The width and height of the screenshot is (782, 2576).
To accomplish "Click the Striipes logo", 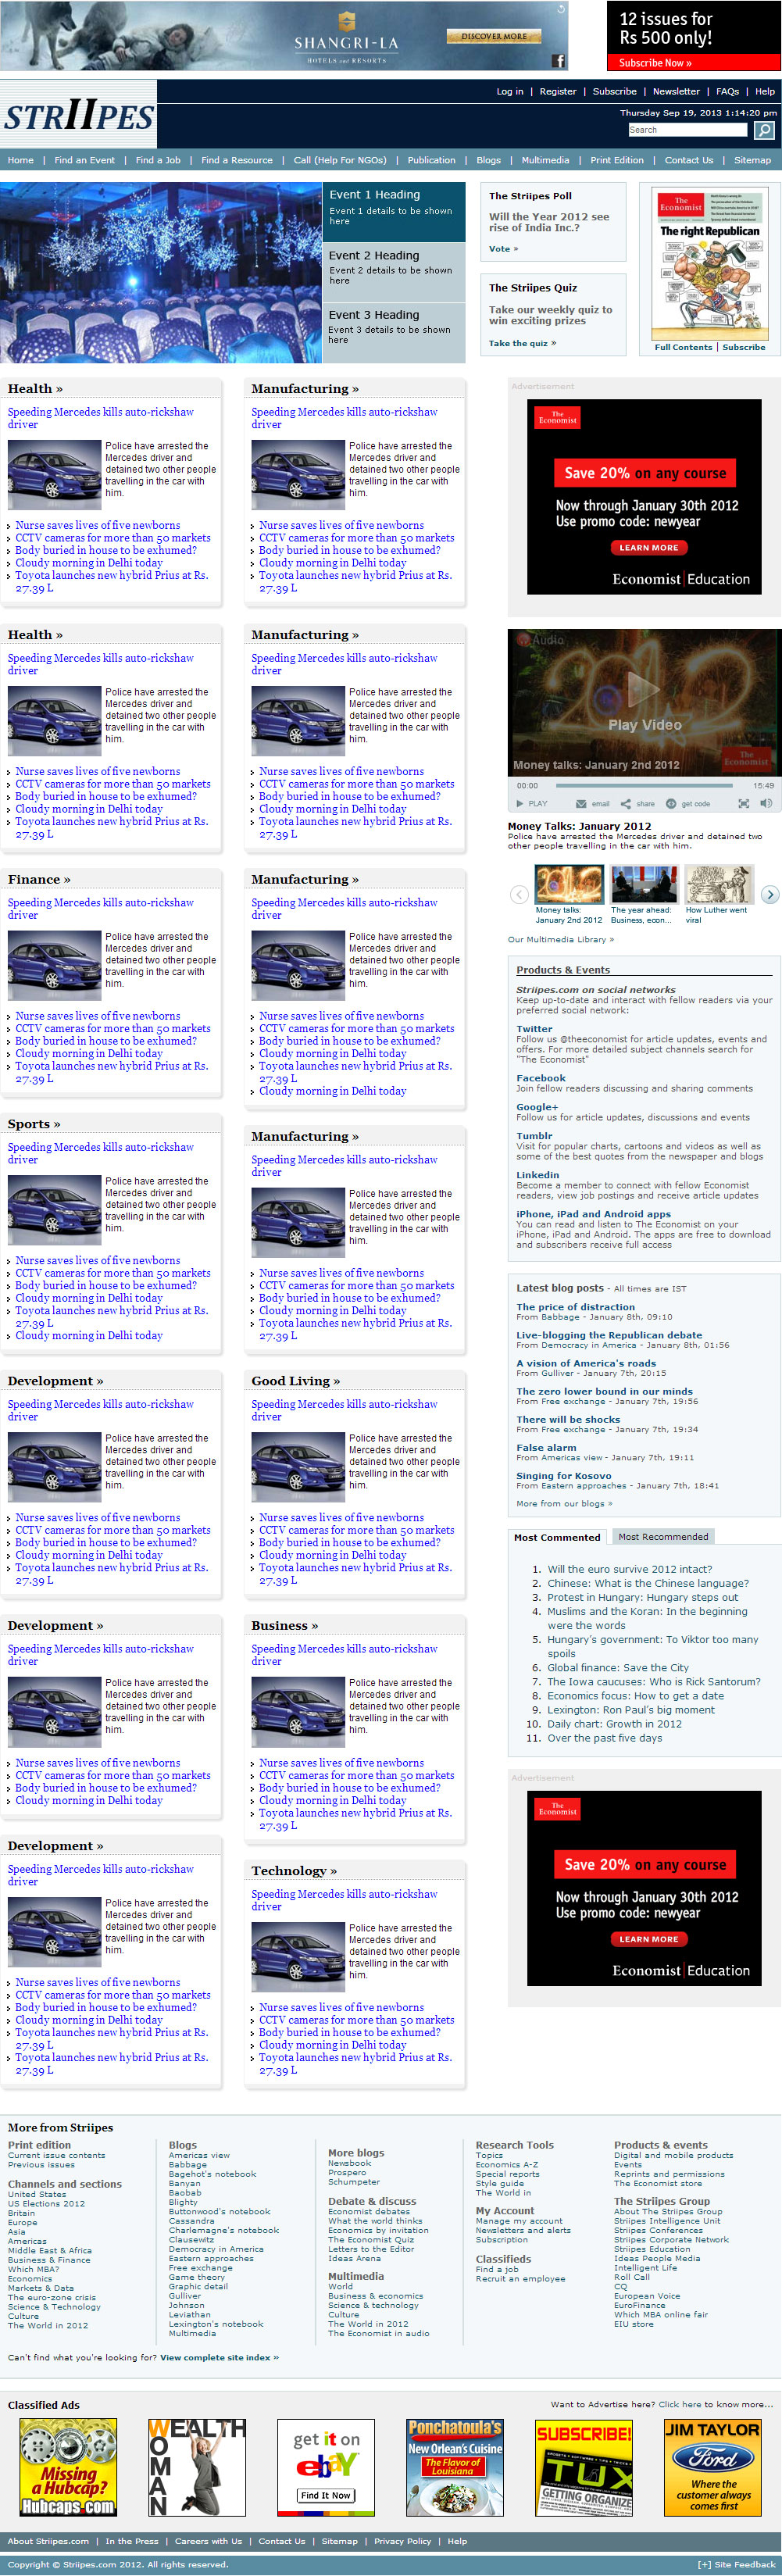I will 79,116.
